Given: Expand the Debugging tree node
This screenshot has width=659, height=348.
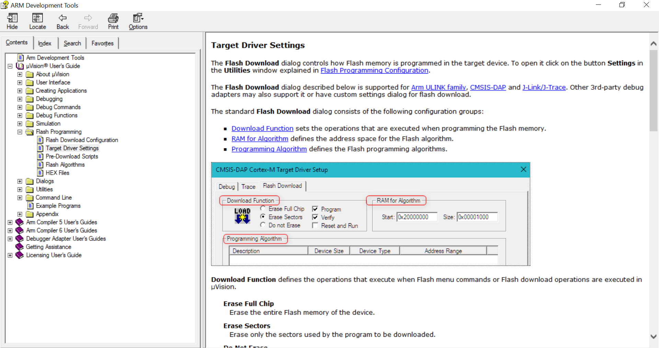Looking at the screenshot, I should point(20,99).
